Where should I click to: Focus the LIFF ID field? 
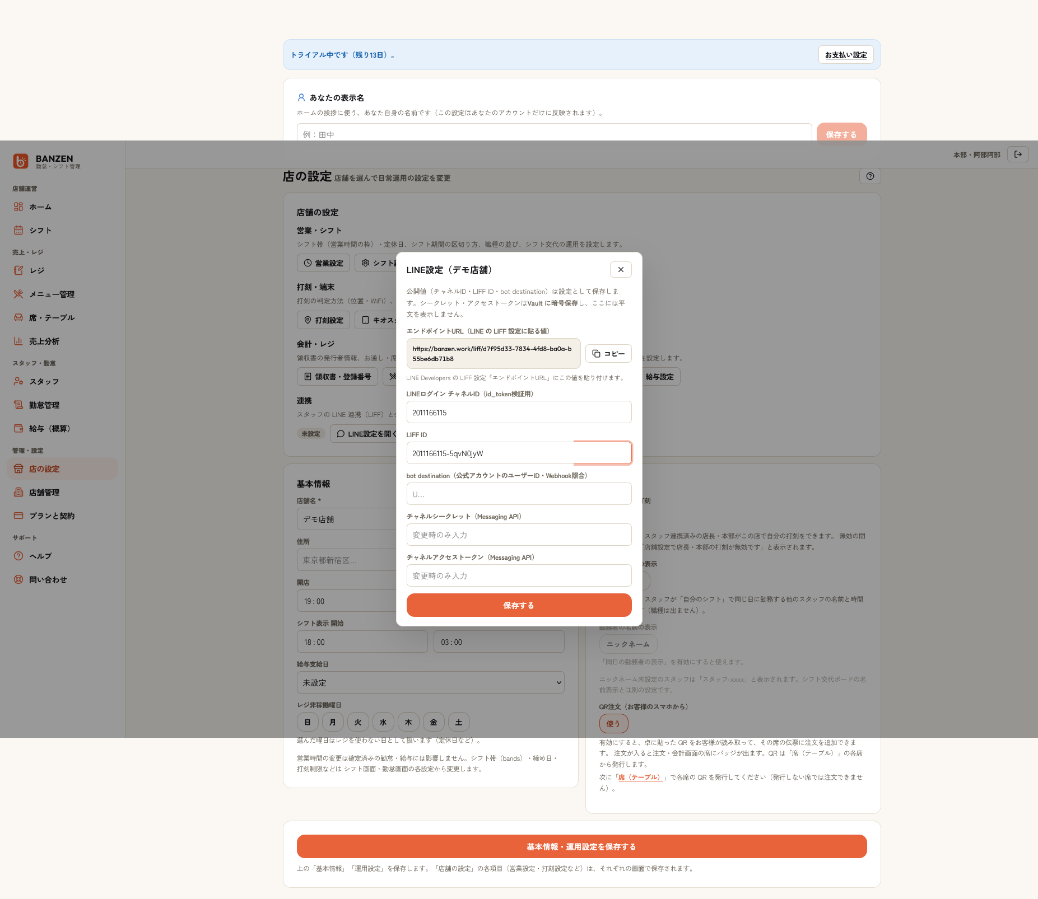[519, 453]
